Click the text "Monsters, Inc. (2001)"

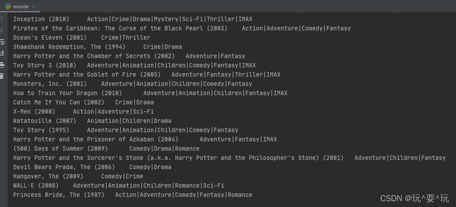[50, 84]
